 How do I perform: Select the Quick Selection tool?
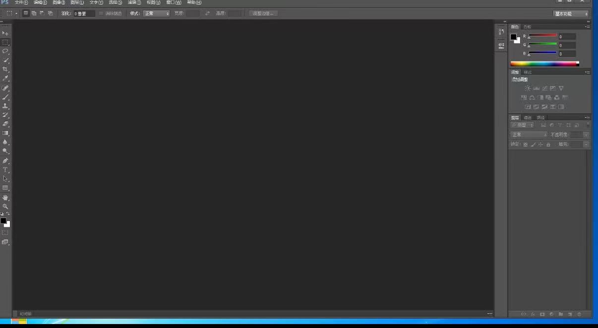tap(5, 60)
